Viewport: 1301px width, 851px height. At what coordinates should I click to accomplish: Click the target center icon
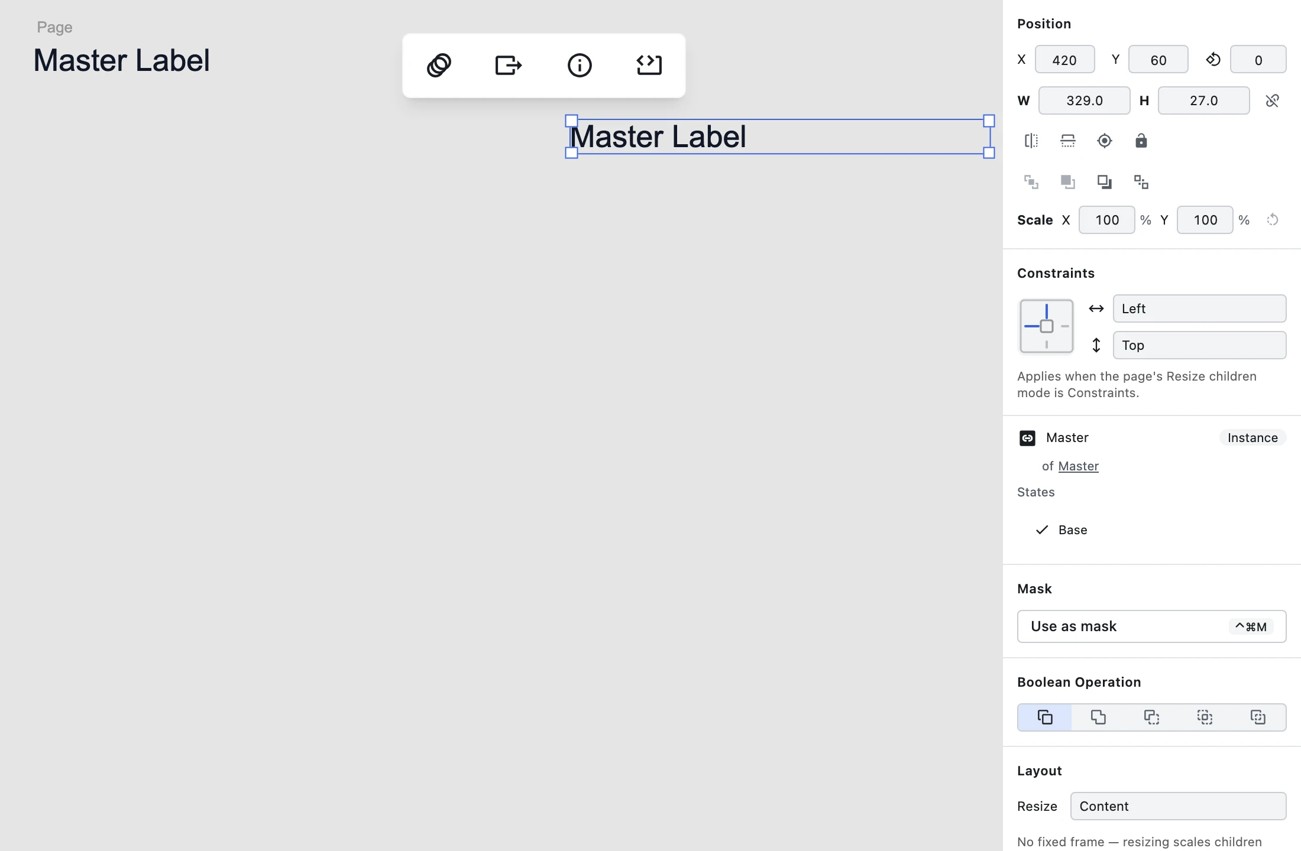pyautogui.click(x=1105, y=141)
